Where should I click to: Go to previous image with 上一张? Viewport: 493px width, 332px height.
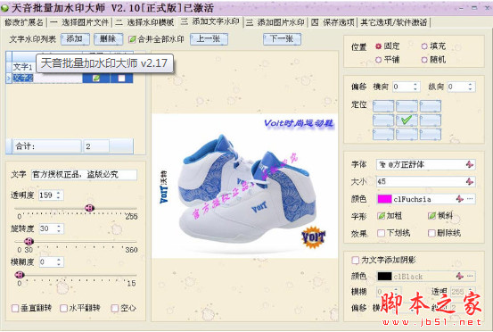pyautogui.click(x=209, y=39)
